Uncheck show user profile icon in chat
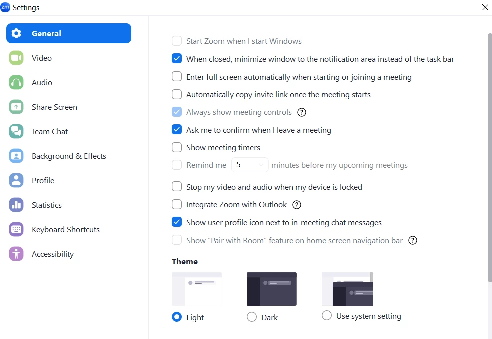The width and height of the screenshot is (492, 339). tap(177, 222)
